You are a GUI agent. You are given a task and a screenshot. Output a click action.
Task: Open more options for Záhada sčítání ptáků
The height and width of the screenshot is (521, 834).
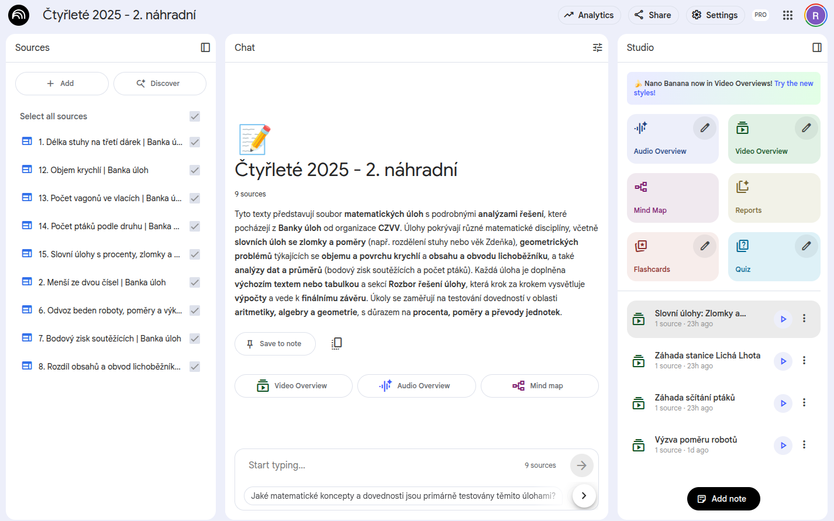point(804,403)
